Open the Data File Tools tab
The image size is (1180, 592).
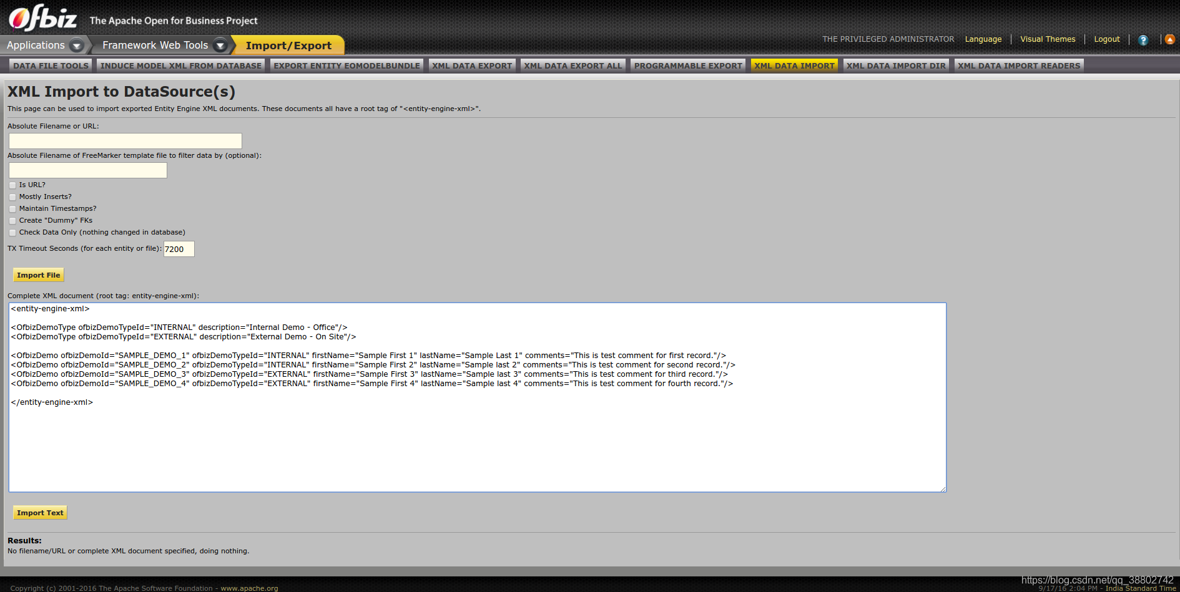click(x=51, y=66)
